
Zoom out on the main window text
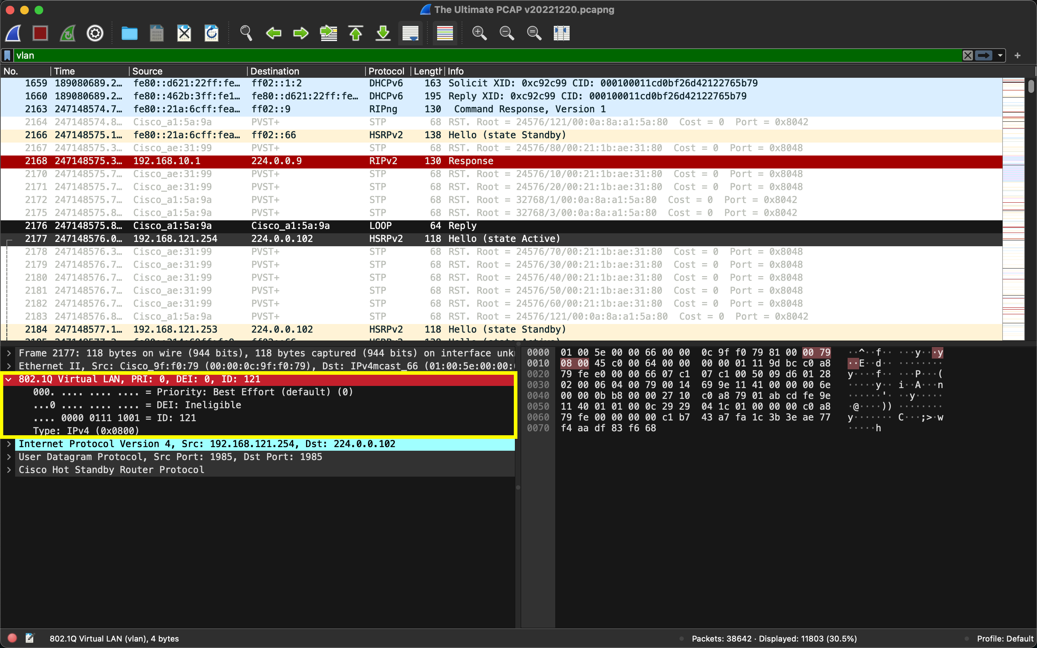tap(507, 33)
